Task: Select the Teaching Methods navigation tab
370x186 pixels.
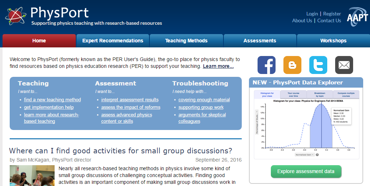Action: pyautogui.click(x=186, y=41)
